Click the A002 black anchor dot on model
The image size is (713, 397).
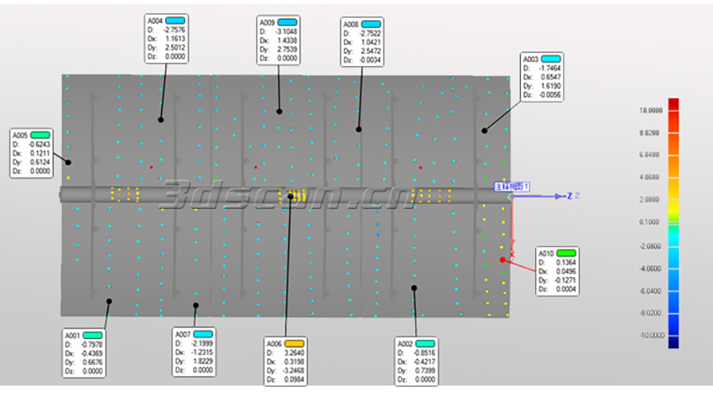click(413, 288)
